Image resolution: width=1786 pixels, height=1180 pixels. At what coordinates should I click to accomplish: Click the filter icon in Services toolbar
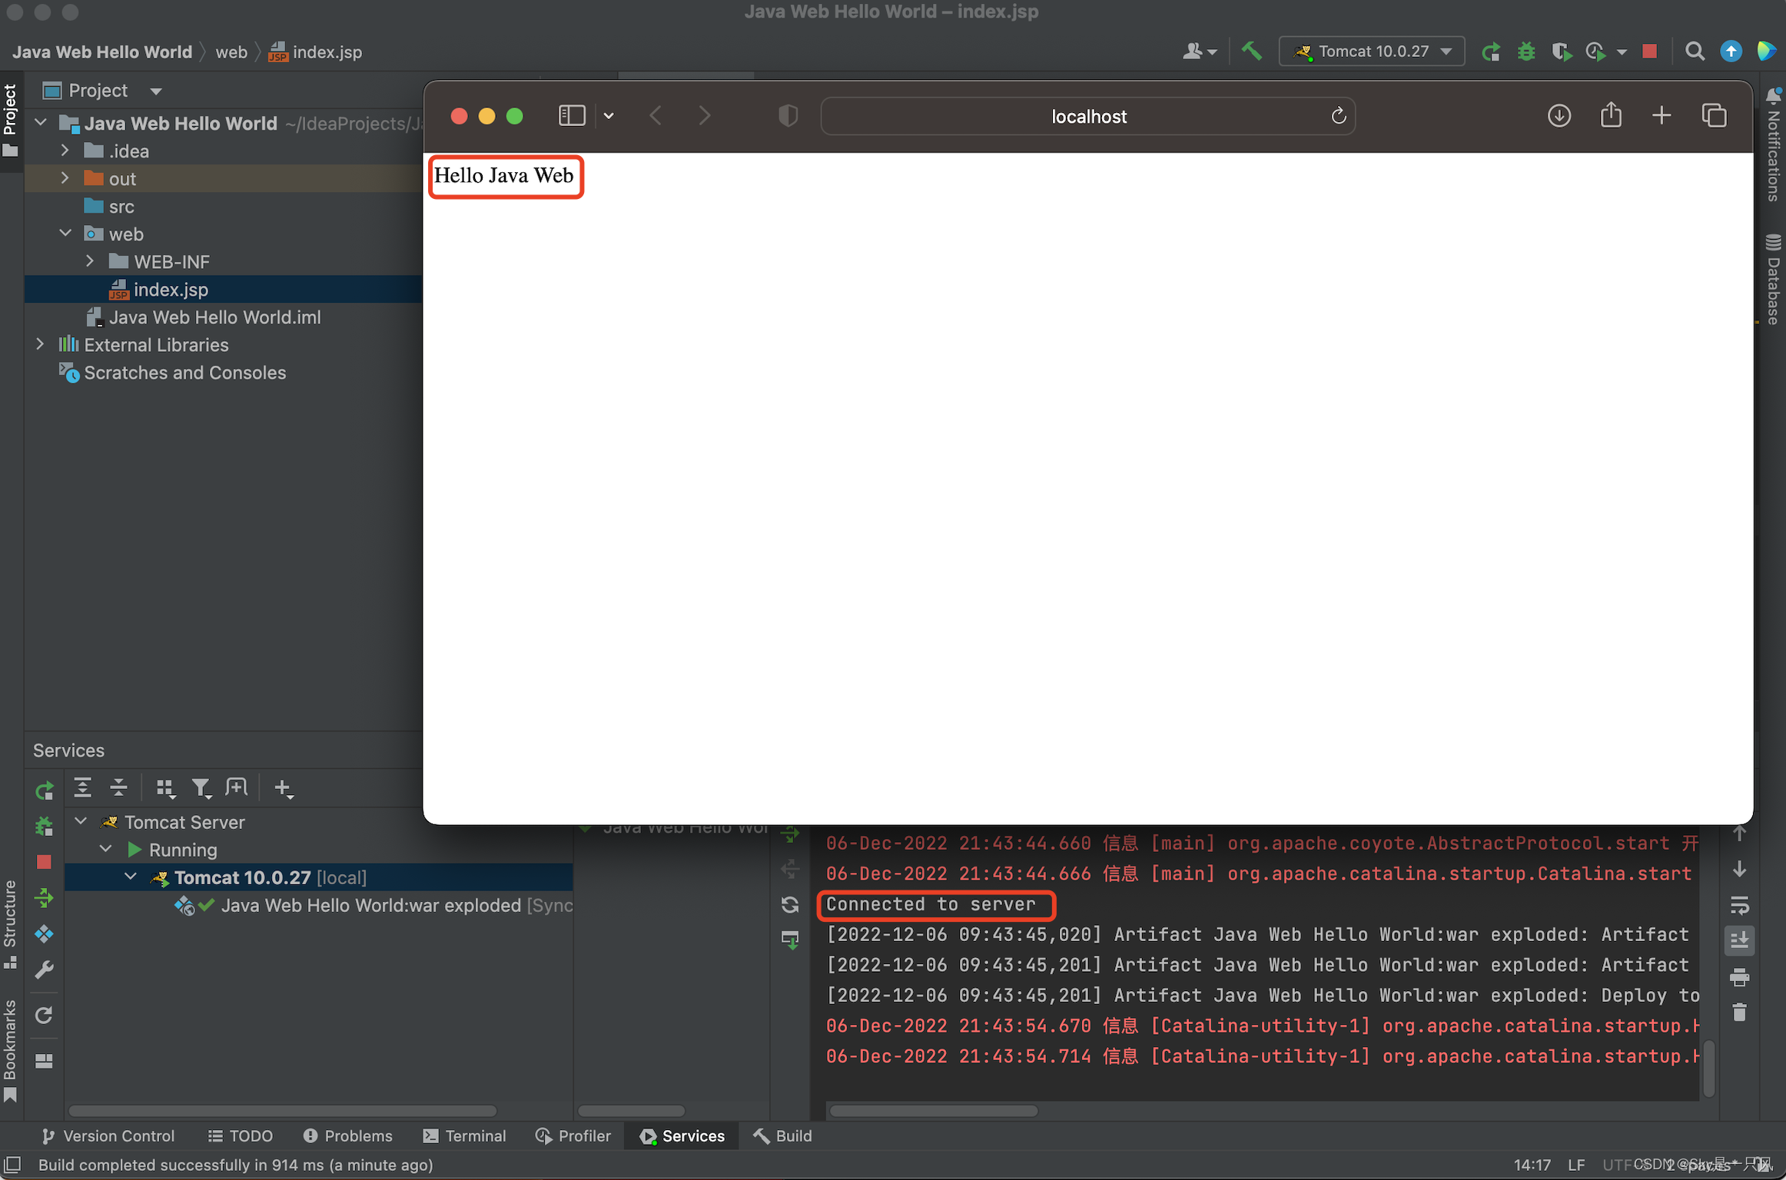tap(199, 786)
